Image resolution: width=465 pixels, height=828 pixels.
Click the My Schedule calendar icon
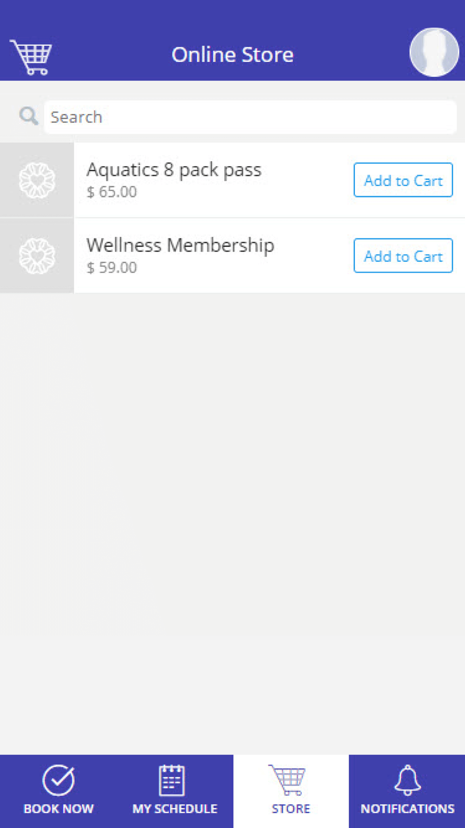click(172, 780)
